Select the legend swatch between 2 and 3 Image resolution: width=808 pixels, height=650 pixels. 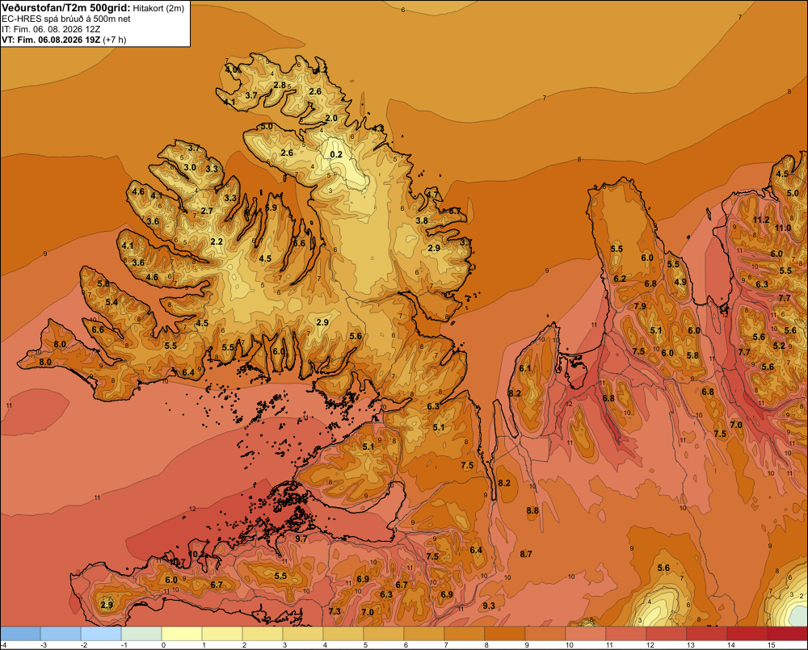pos(263,634)
